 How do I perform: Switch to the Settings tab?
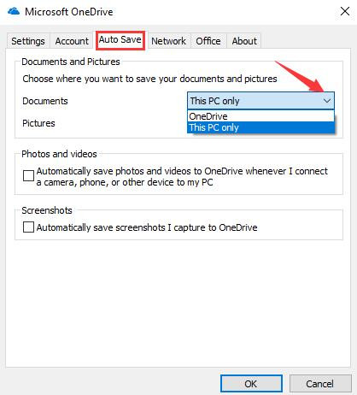coord(28,41)
